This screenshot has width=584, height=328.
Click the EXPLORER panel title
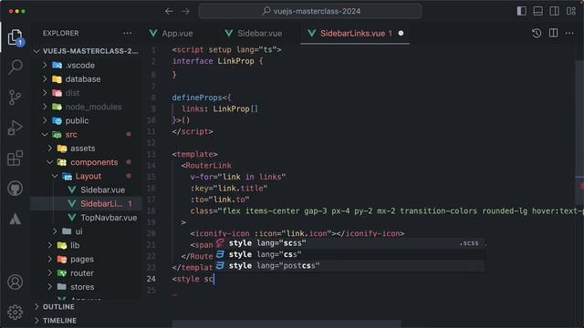(61, 33)
